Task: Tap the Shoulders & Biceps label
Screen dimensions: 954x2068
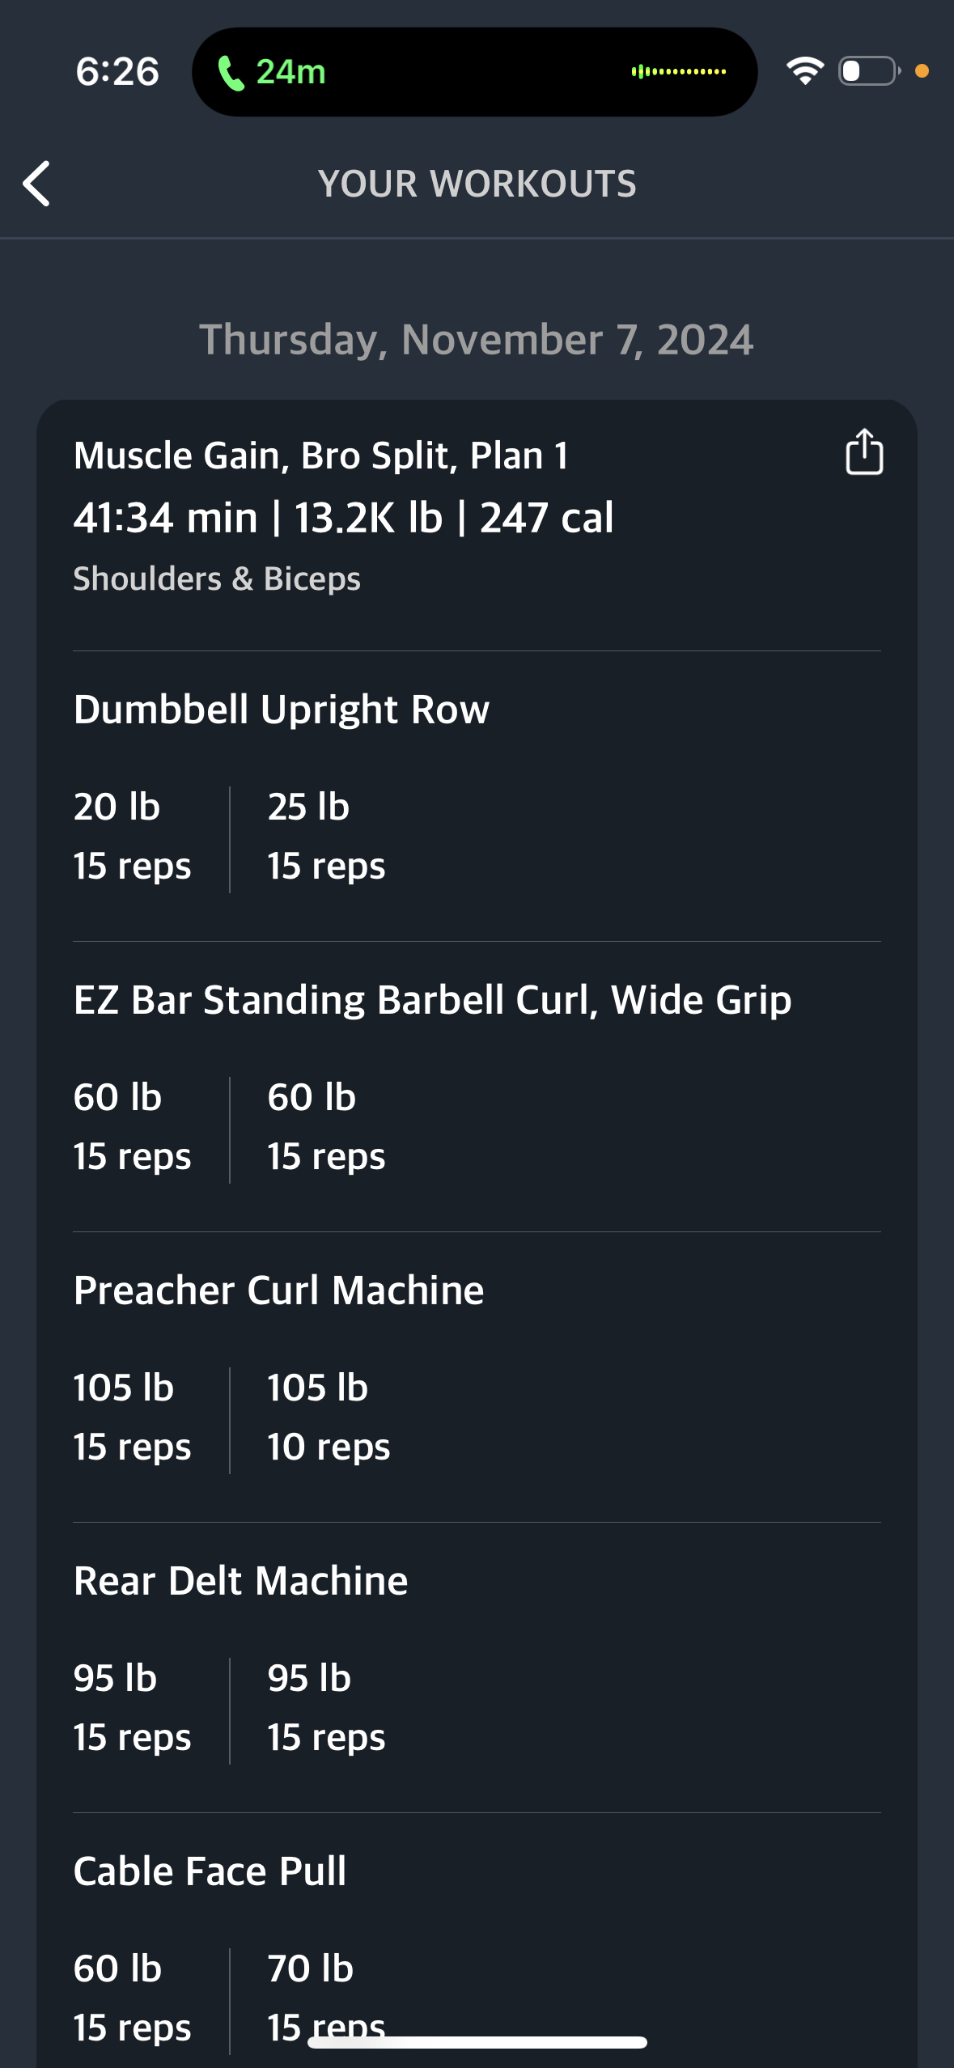Action: (217, 579)
